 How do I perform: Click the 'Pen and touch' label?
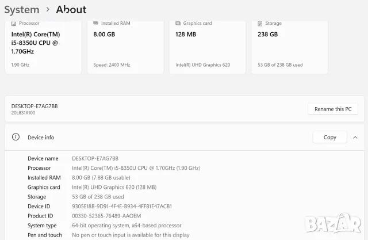[45, 235]
